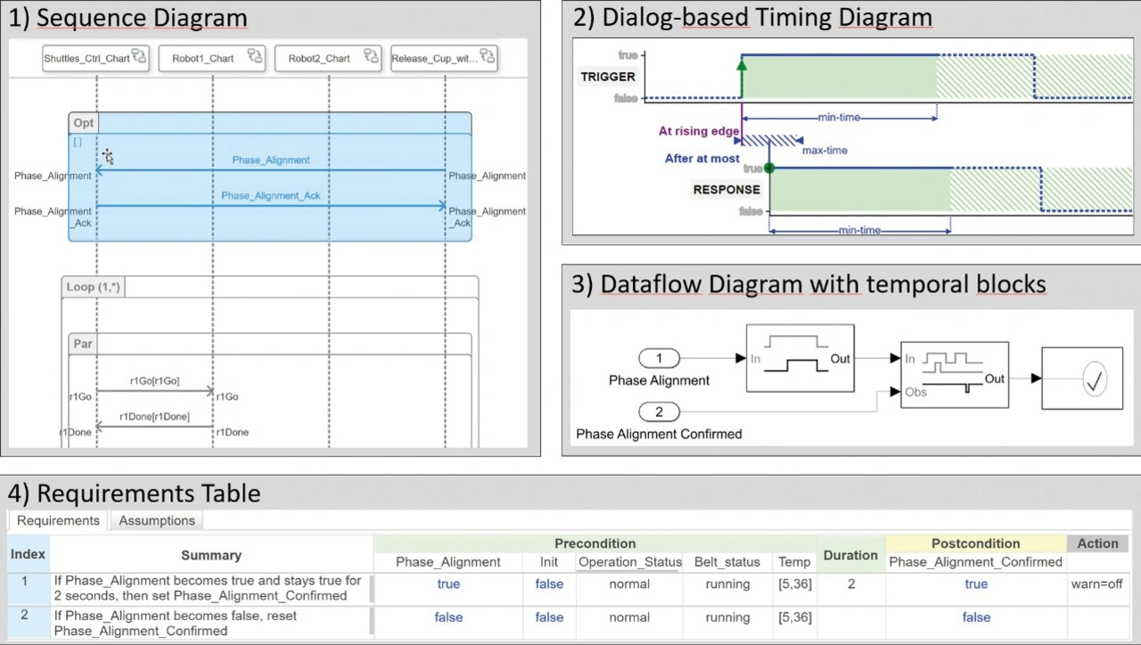Click the Shuttles_Ctrl_Chart lifeline chart icon
1141x645 pixels.
(x=139, y=57)
